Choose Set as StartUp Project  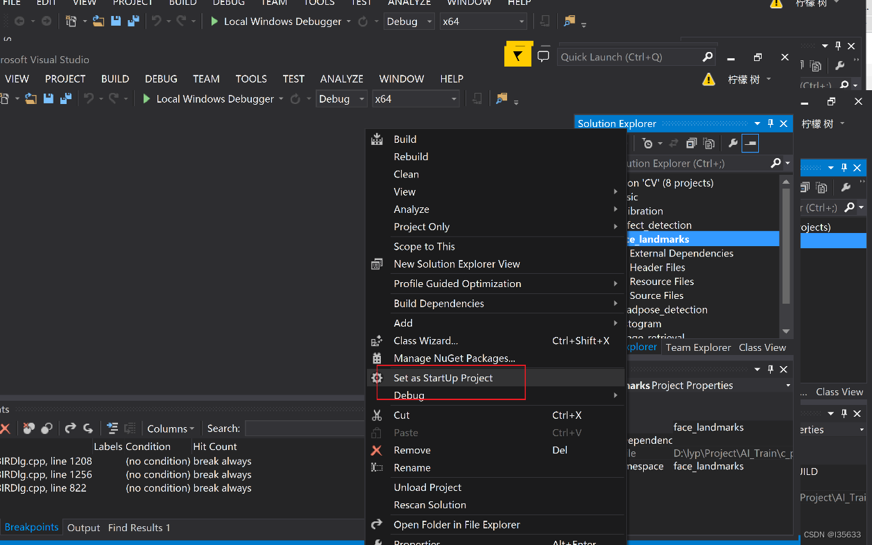tap(443, 378)
